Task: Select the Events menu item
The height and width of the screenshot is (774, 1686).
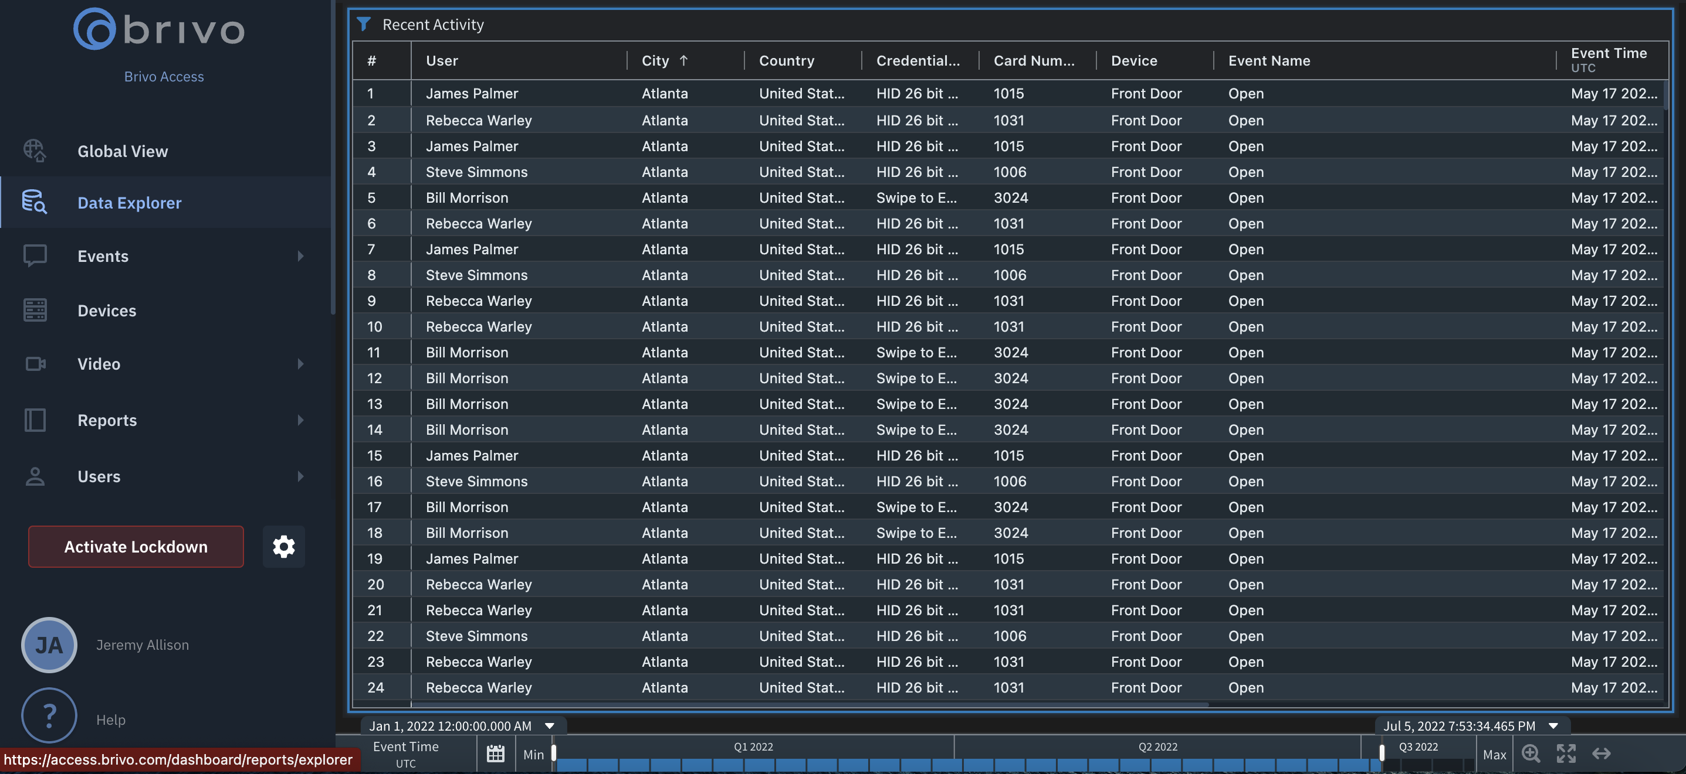Action: coord(165,255)
